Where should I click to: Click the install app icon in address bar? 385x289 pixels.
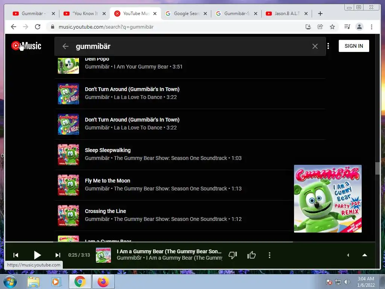[308, 27]
